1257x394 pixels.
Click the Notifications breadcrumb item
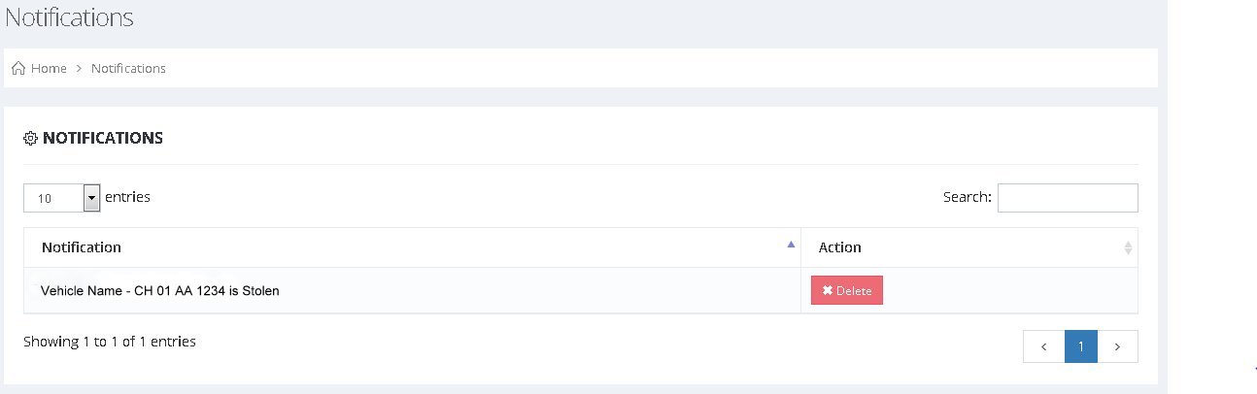pyautogui.click(x=128, y=69)
